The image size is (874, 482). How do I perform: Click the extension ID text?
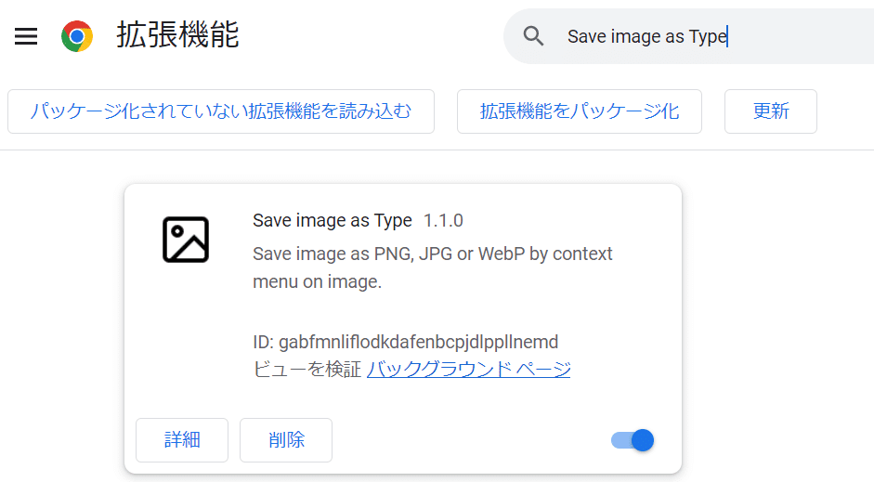[405, 342]
